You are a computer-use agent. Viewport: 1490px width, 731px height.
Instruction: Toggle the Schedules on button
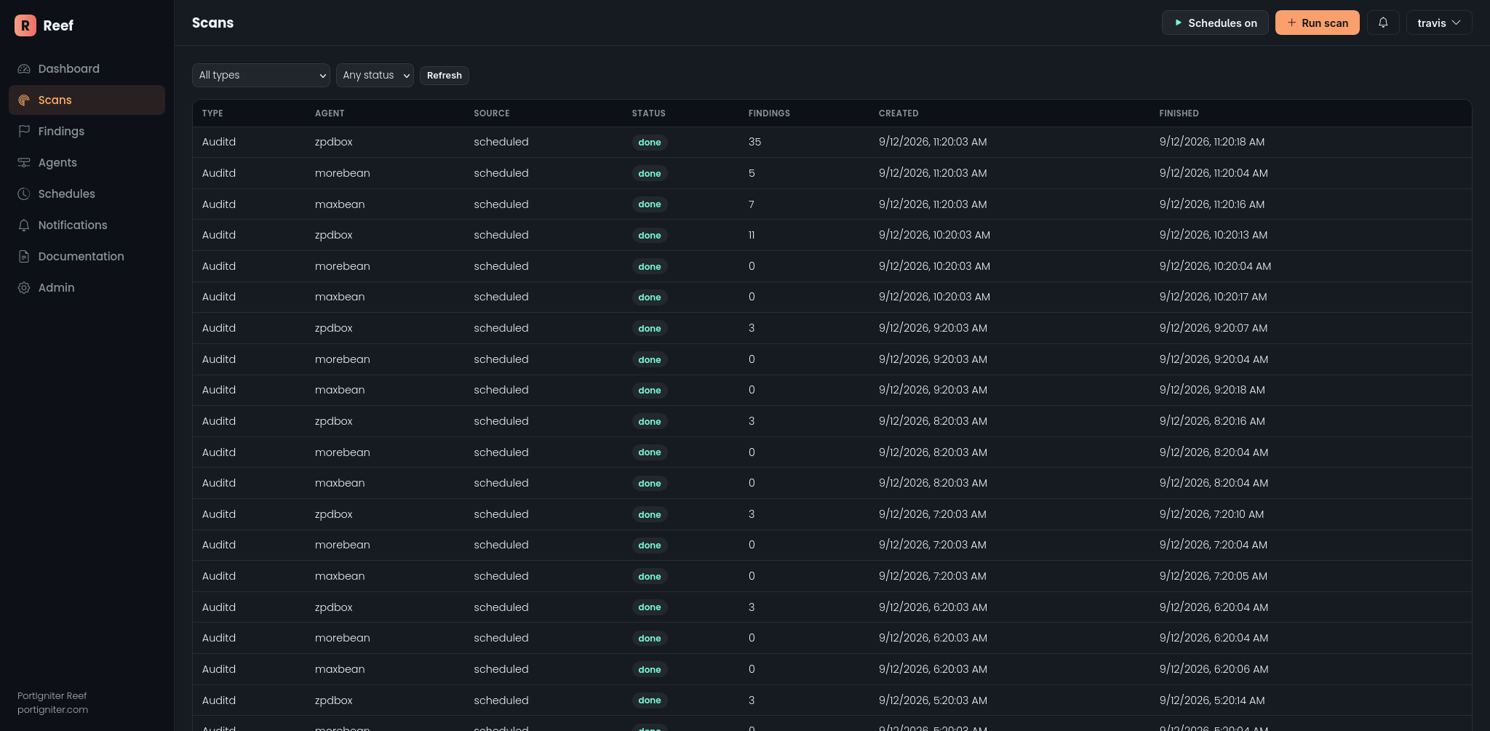pos(1215,23)
